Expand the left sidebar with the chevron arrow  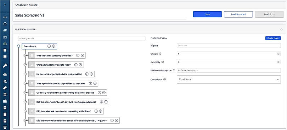(5, 4)
